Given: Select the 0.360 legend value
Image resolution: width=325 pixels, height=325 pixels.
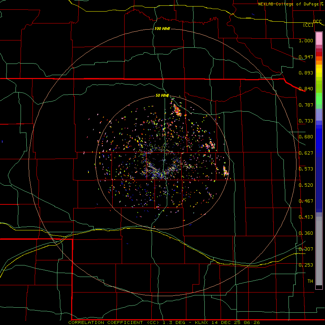Looking at the screenshot, I should coord(306,233).
